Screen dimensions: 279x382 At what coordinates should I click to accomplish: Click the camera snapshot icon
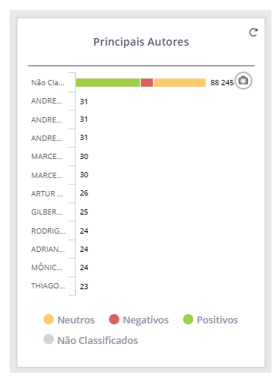pos(243,81)
